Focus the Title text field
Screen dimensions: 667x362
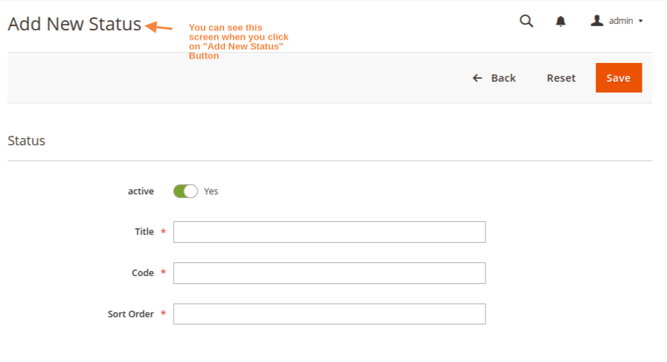329,232
